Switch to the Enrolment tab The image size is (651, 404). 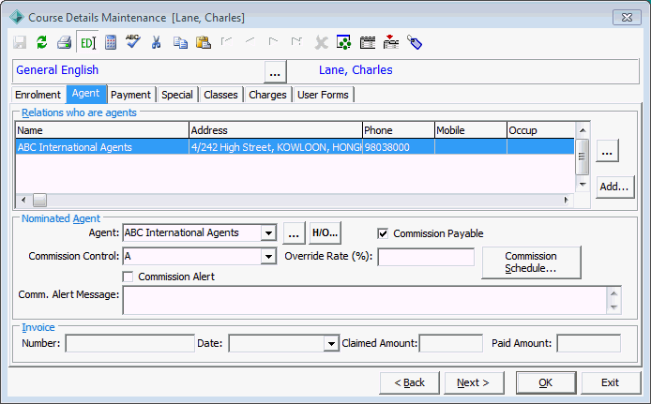[38, 95]
